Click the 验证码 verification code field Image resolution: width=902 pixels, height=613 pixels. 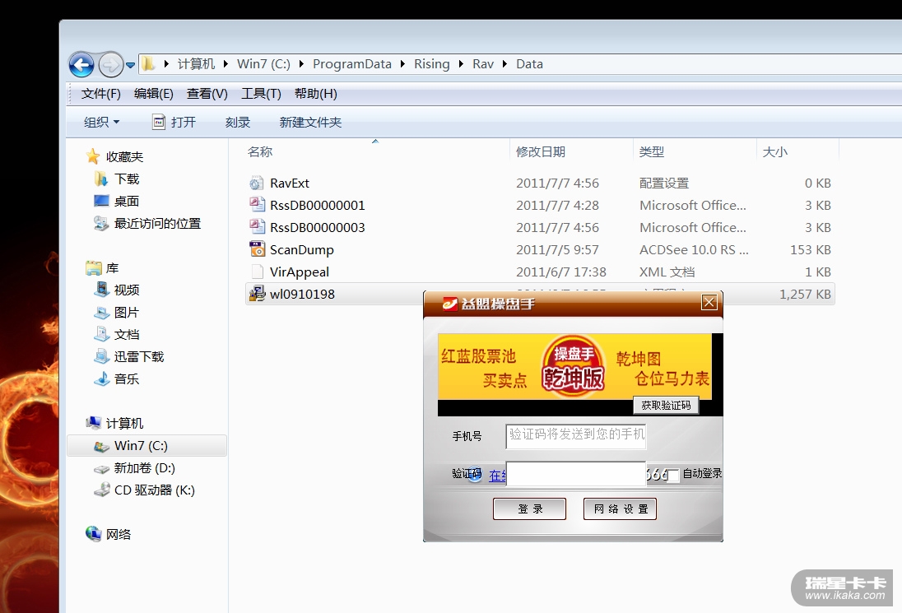pos(576,474)
